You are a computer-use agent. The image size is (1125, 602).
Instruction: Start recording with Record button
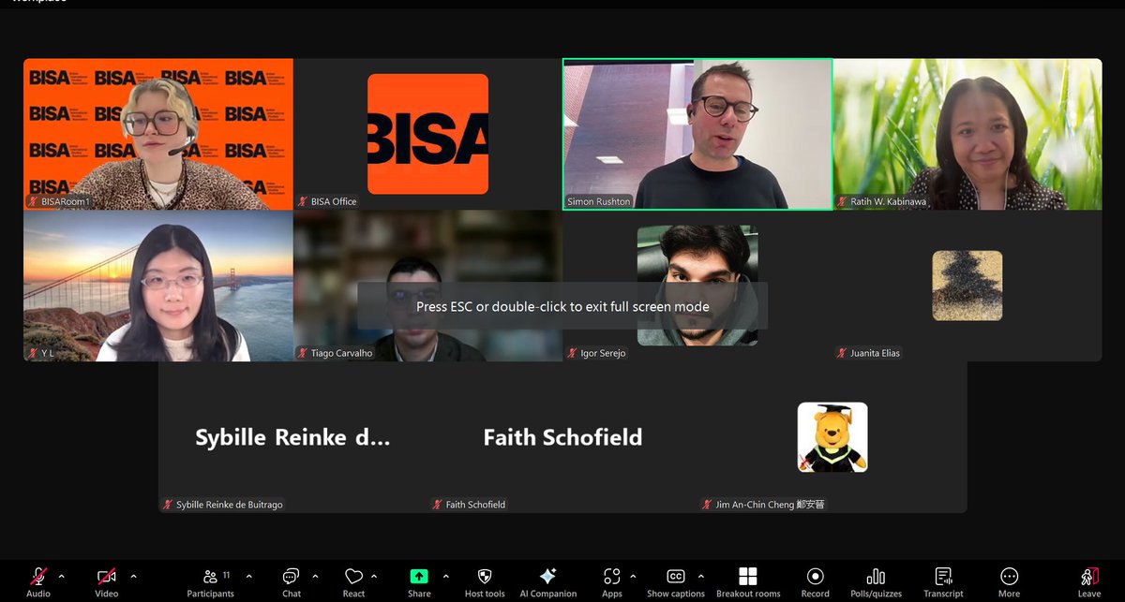[x=815, y=580]
